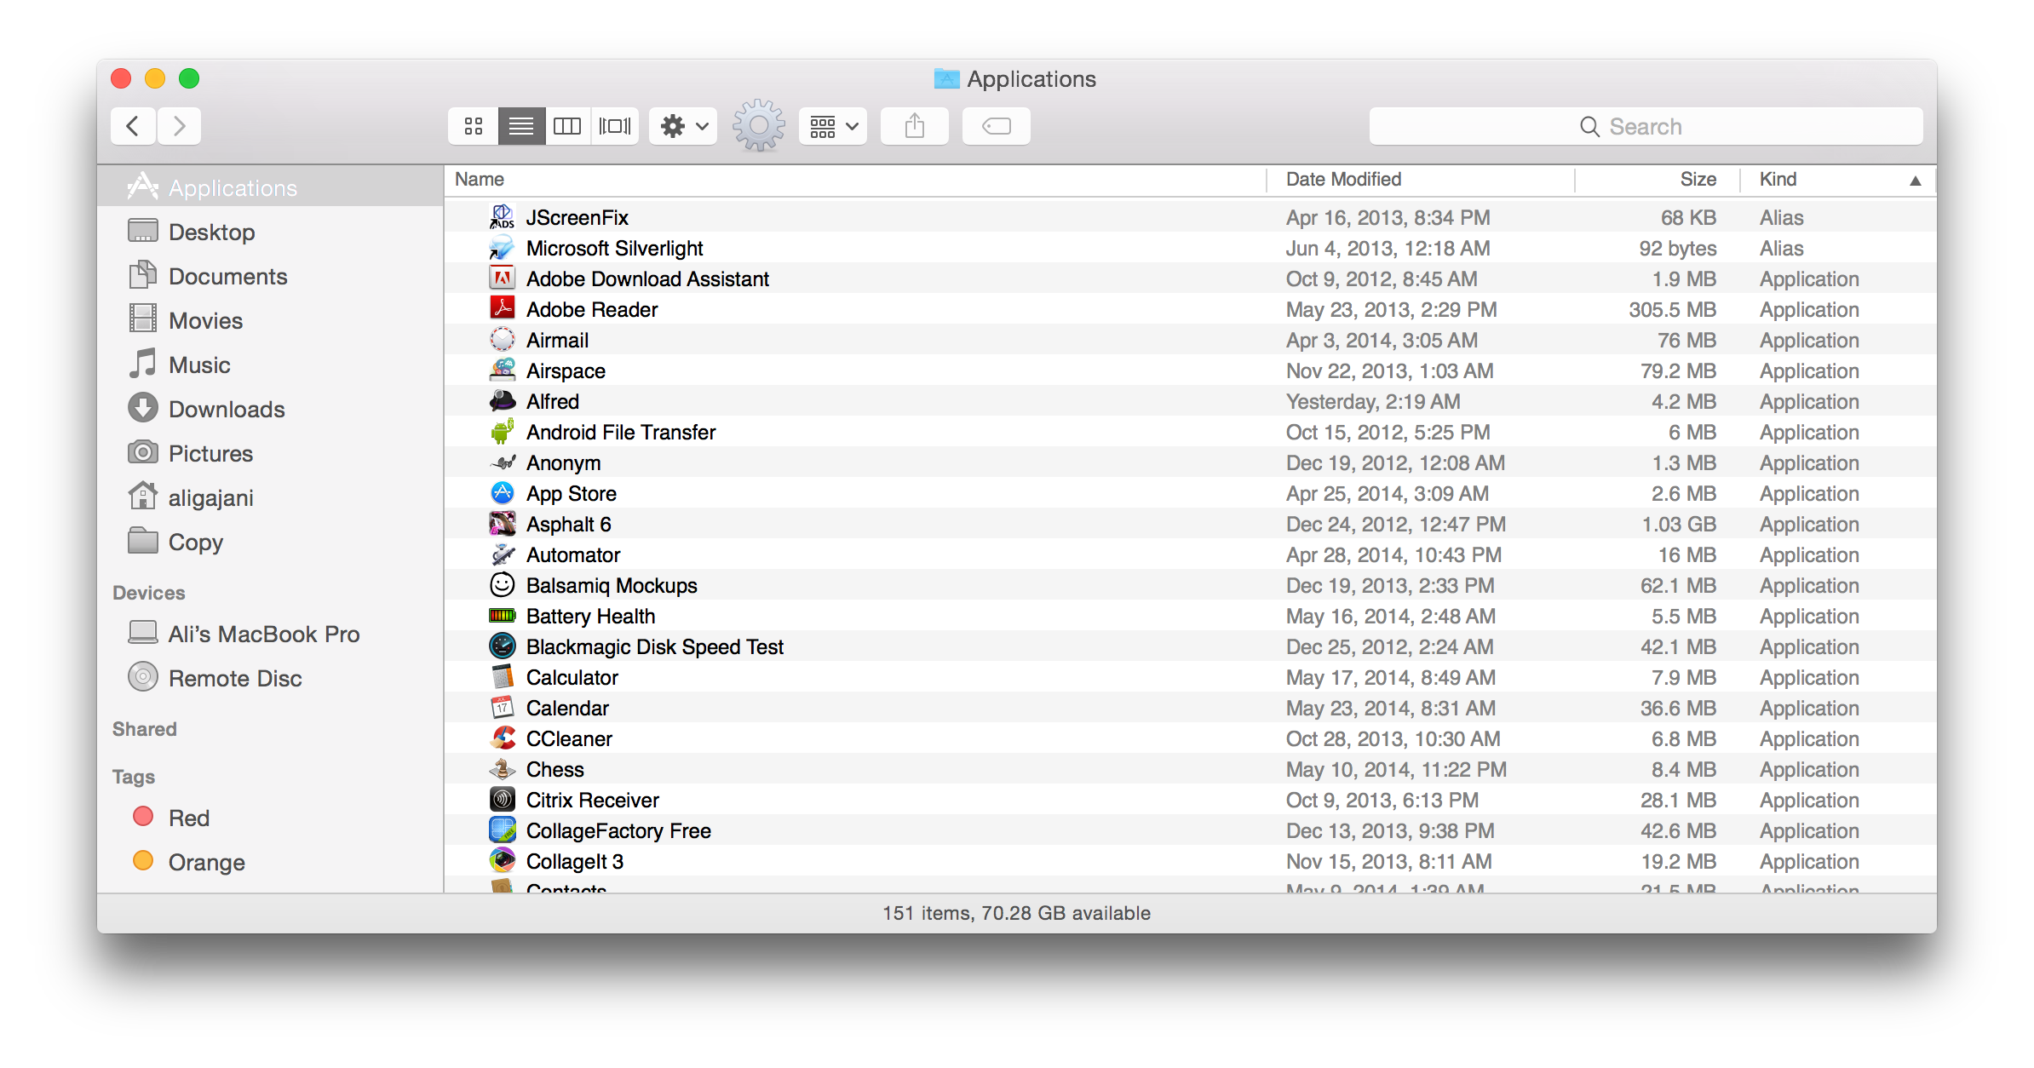
Task: Switch to icon view
Action: (474, 126)
